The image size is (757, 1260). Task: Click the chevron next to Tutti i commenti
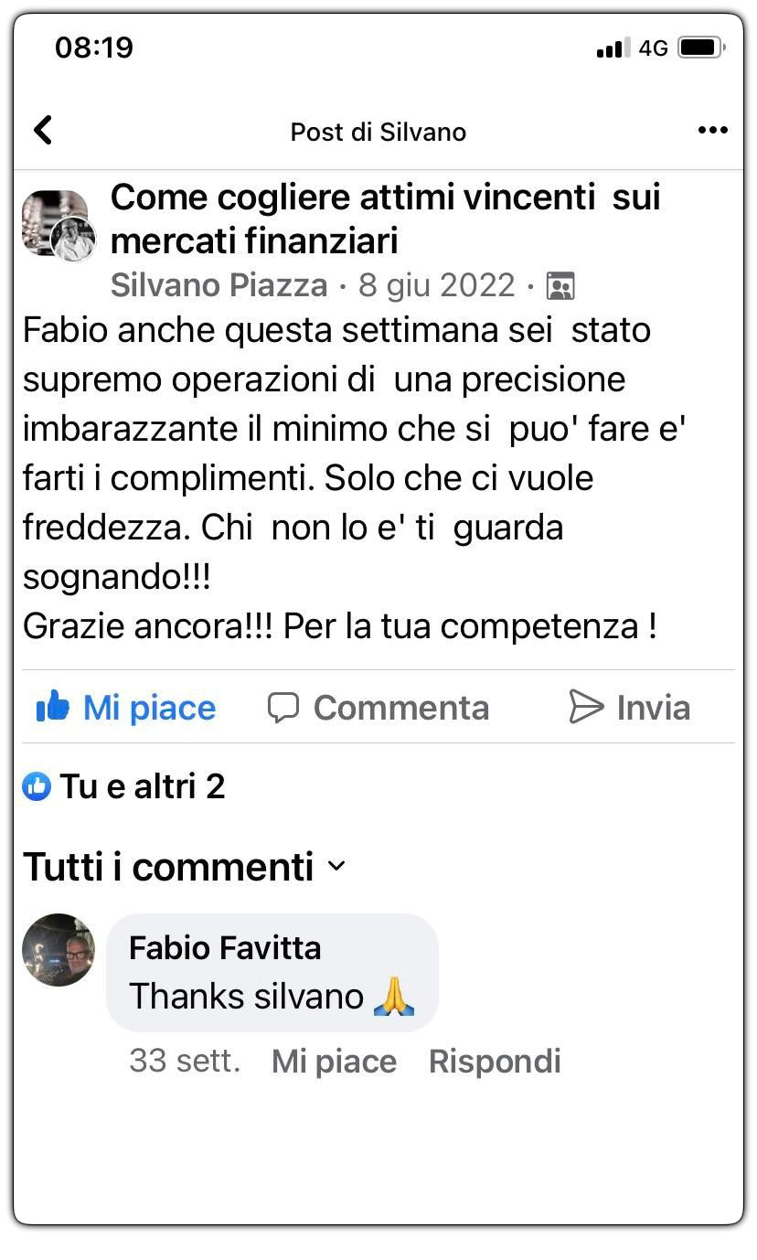pyautogui.click(x=336, y=866)
